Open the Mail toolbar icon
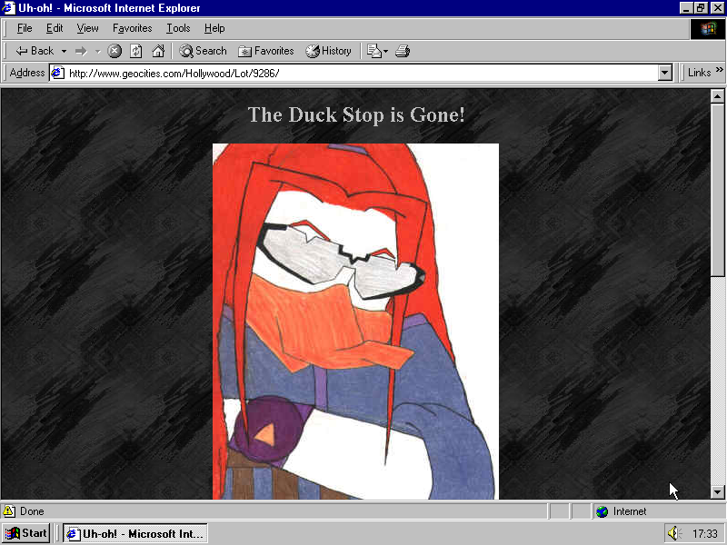Viewport: 727px width, 545px height. click(x=373, y=51)
